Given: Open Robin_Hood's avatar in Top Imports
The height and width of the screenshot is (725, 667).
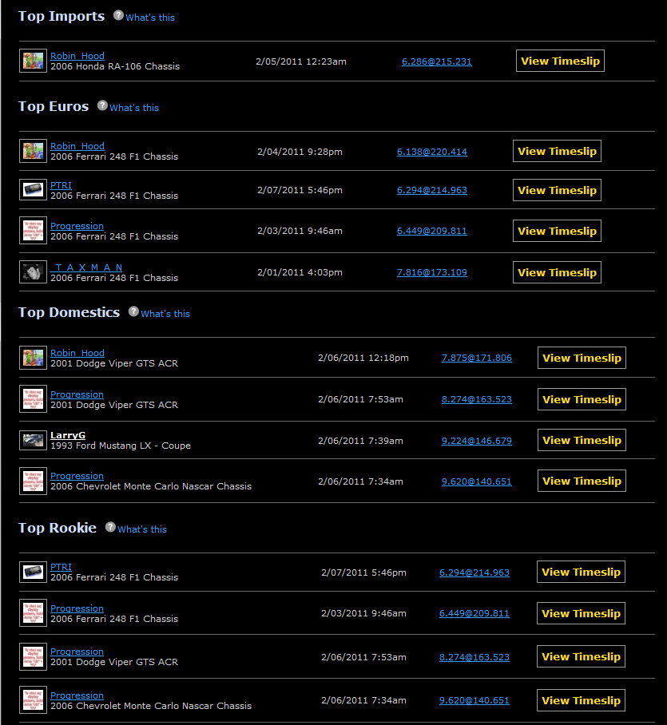Looking at the screenshot, I should 33,61.
